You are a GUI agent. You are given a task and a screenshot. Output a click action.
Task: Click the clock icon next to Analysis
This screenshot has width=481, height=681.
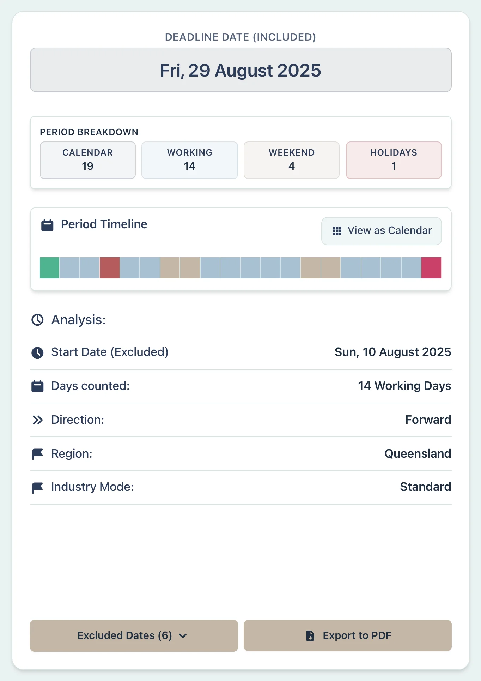pos(37,320)
